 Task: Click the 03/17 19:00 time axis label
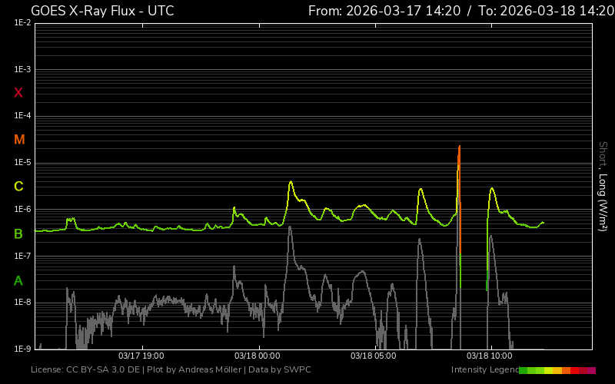(141, 356)
